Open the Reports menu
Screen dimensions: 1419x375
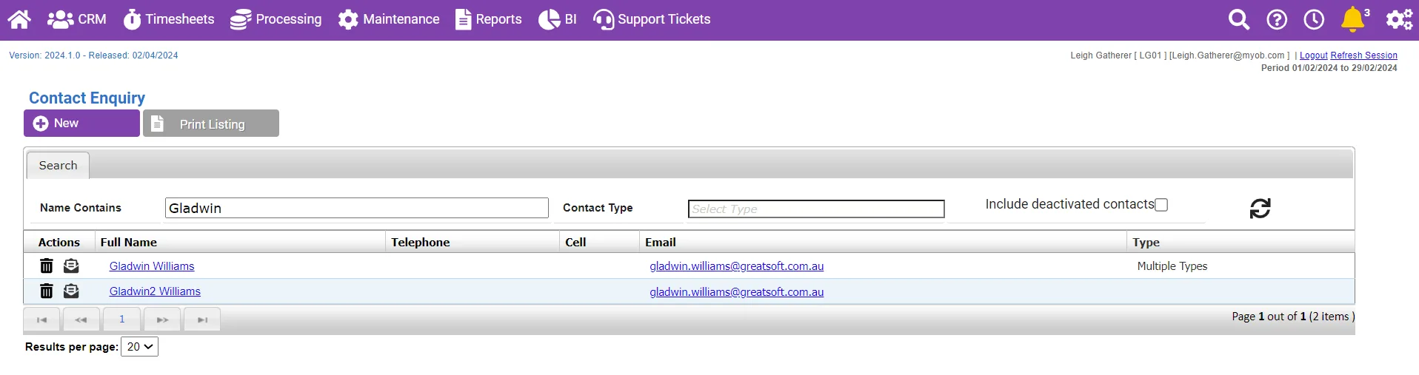489,19
